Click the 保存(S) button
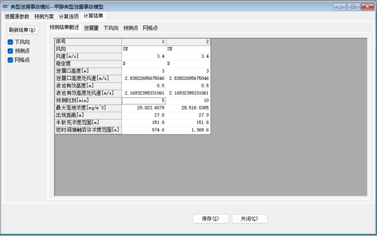Screen dimensions: 377x236 211,219
